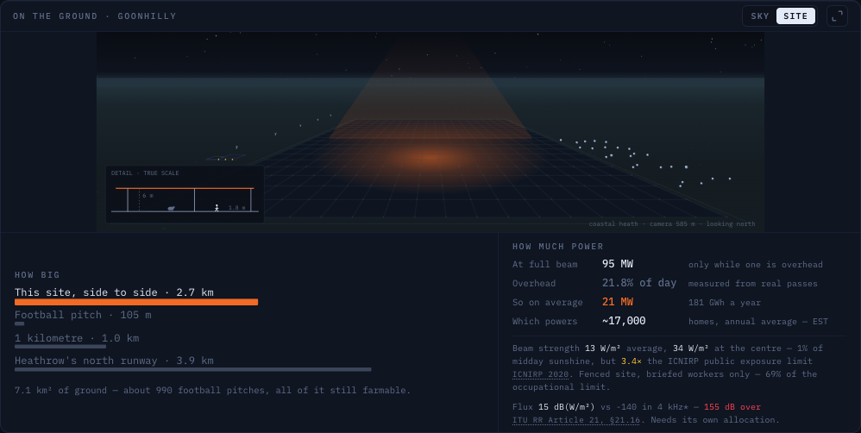
Task: Click the Heathrow's north runway bar
Action: [192, 369]
